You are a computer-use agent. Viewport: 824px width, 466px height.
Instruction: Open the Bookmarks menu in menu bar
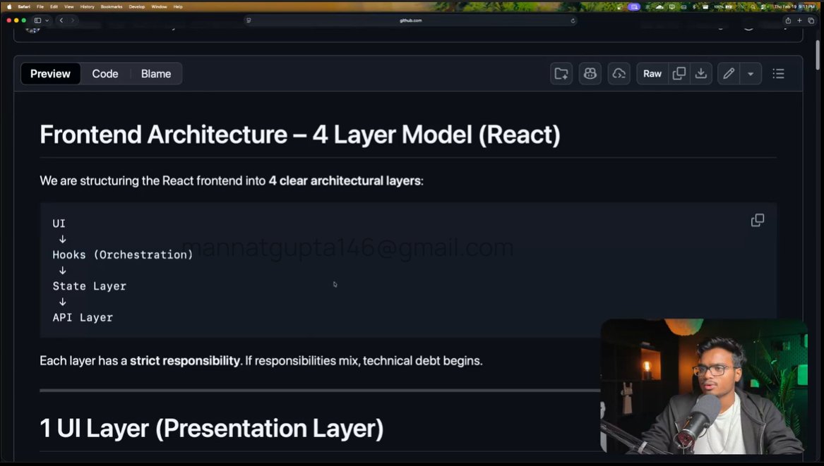tap(111, 6)
